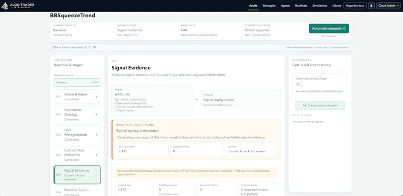Click status icon on Signal Evidence stage
Image resolution: width=403 pixels, height=196 pixels.
tap(96, 175)
